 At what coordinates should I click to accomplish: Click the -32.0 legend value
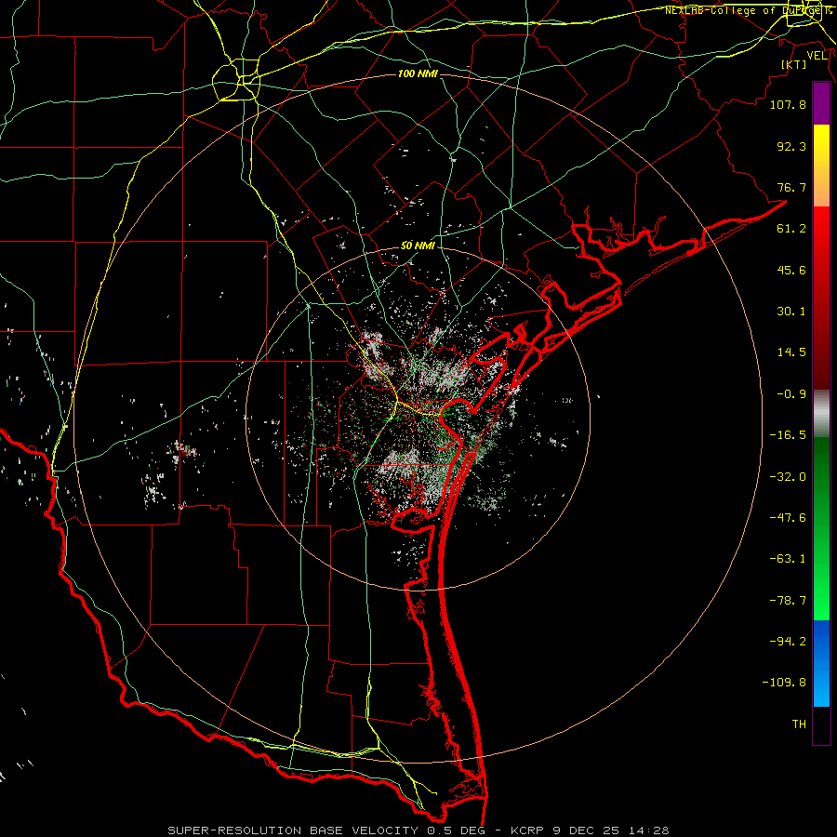(788, 477)
